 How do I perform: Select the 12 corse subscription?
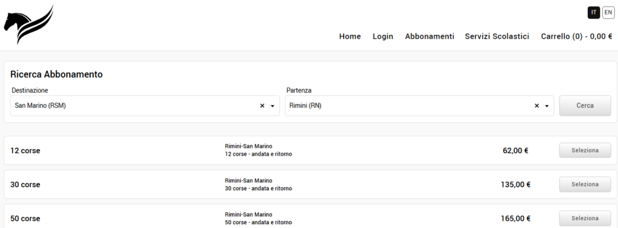coord(585,150)
